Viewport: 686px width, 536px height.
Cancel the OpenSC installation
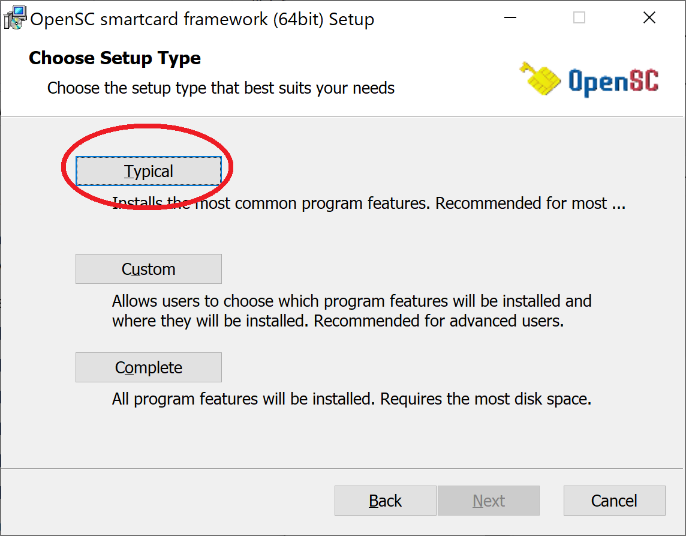click(614, 501)
